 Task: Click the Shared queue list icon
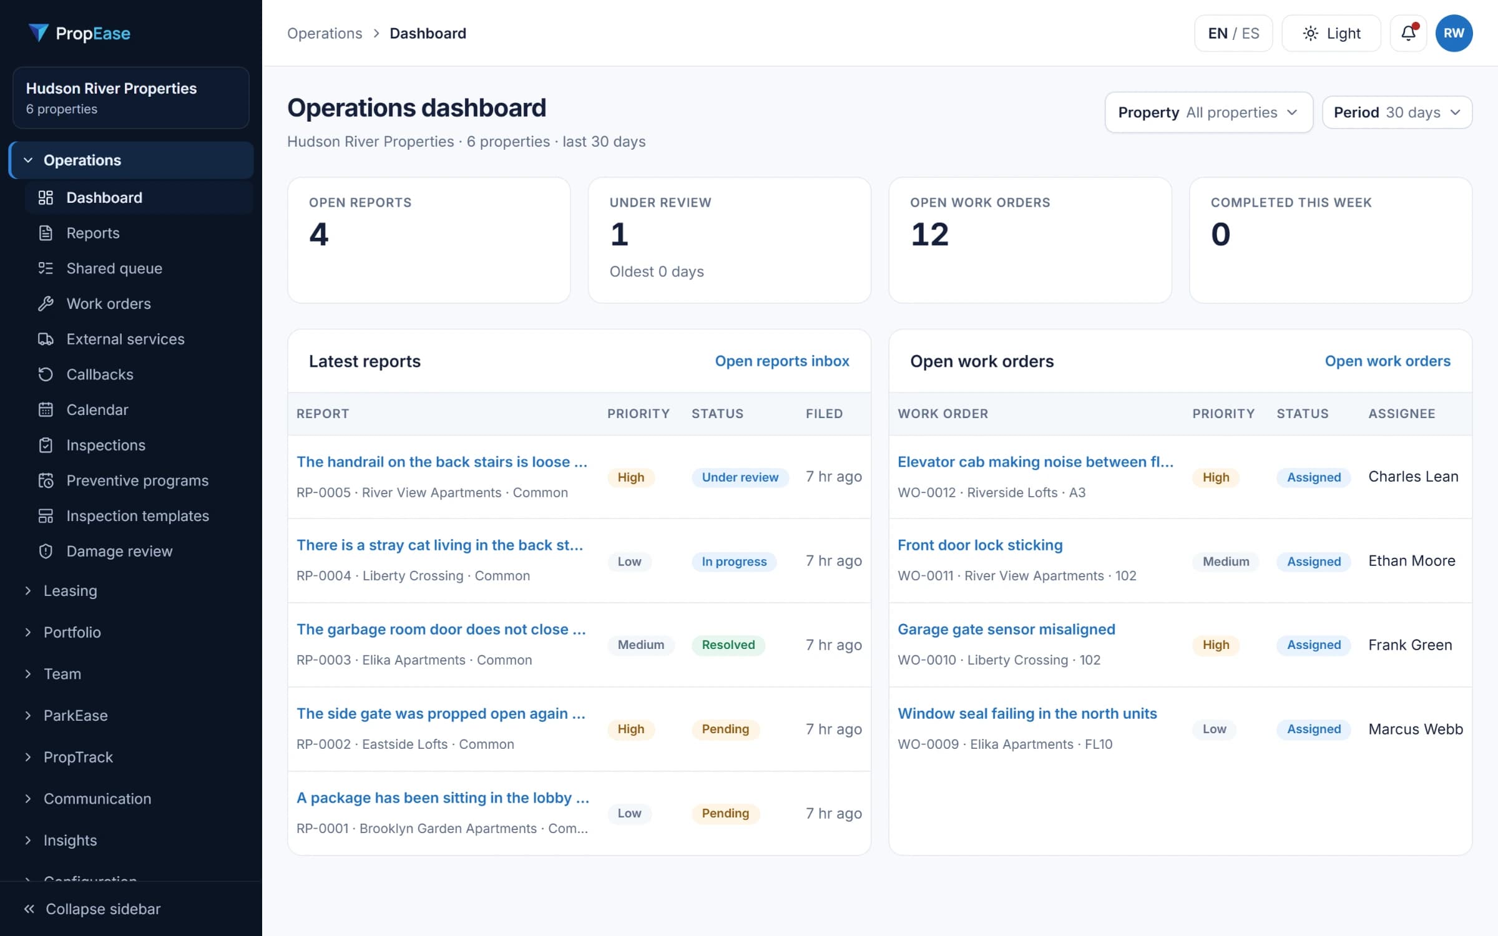click(x=46, y=268)
